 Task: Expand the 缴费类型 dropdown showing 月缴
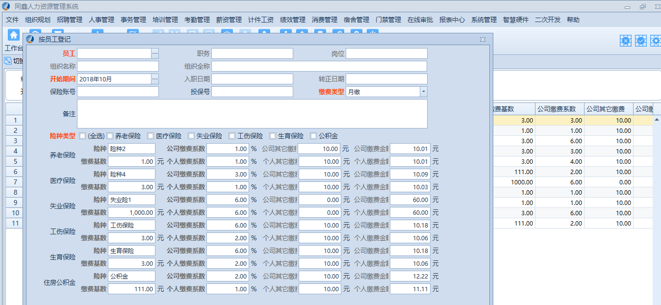coord(423,92)
